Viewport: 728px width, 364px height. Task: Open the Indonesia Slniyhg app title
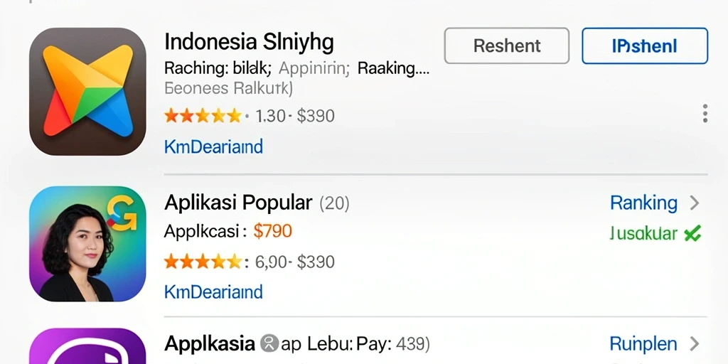[249, 43]
